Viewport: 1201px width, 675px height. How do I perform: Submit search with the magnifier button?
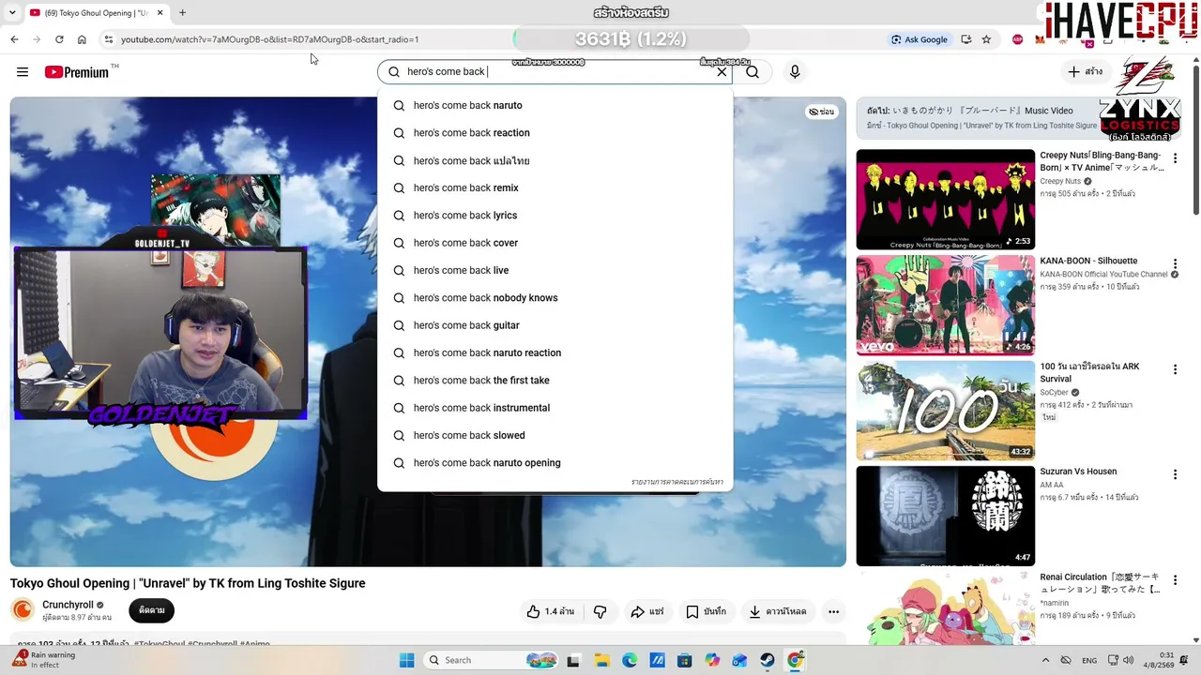(x=753, y=72)
